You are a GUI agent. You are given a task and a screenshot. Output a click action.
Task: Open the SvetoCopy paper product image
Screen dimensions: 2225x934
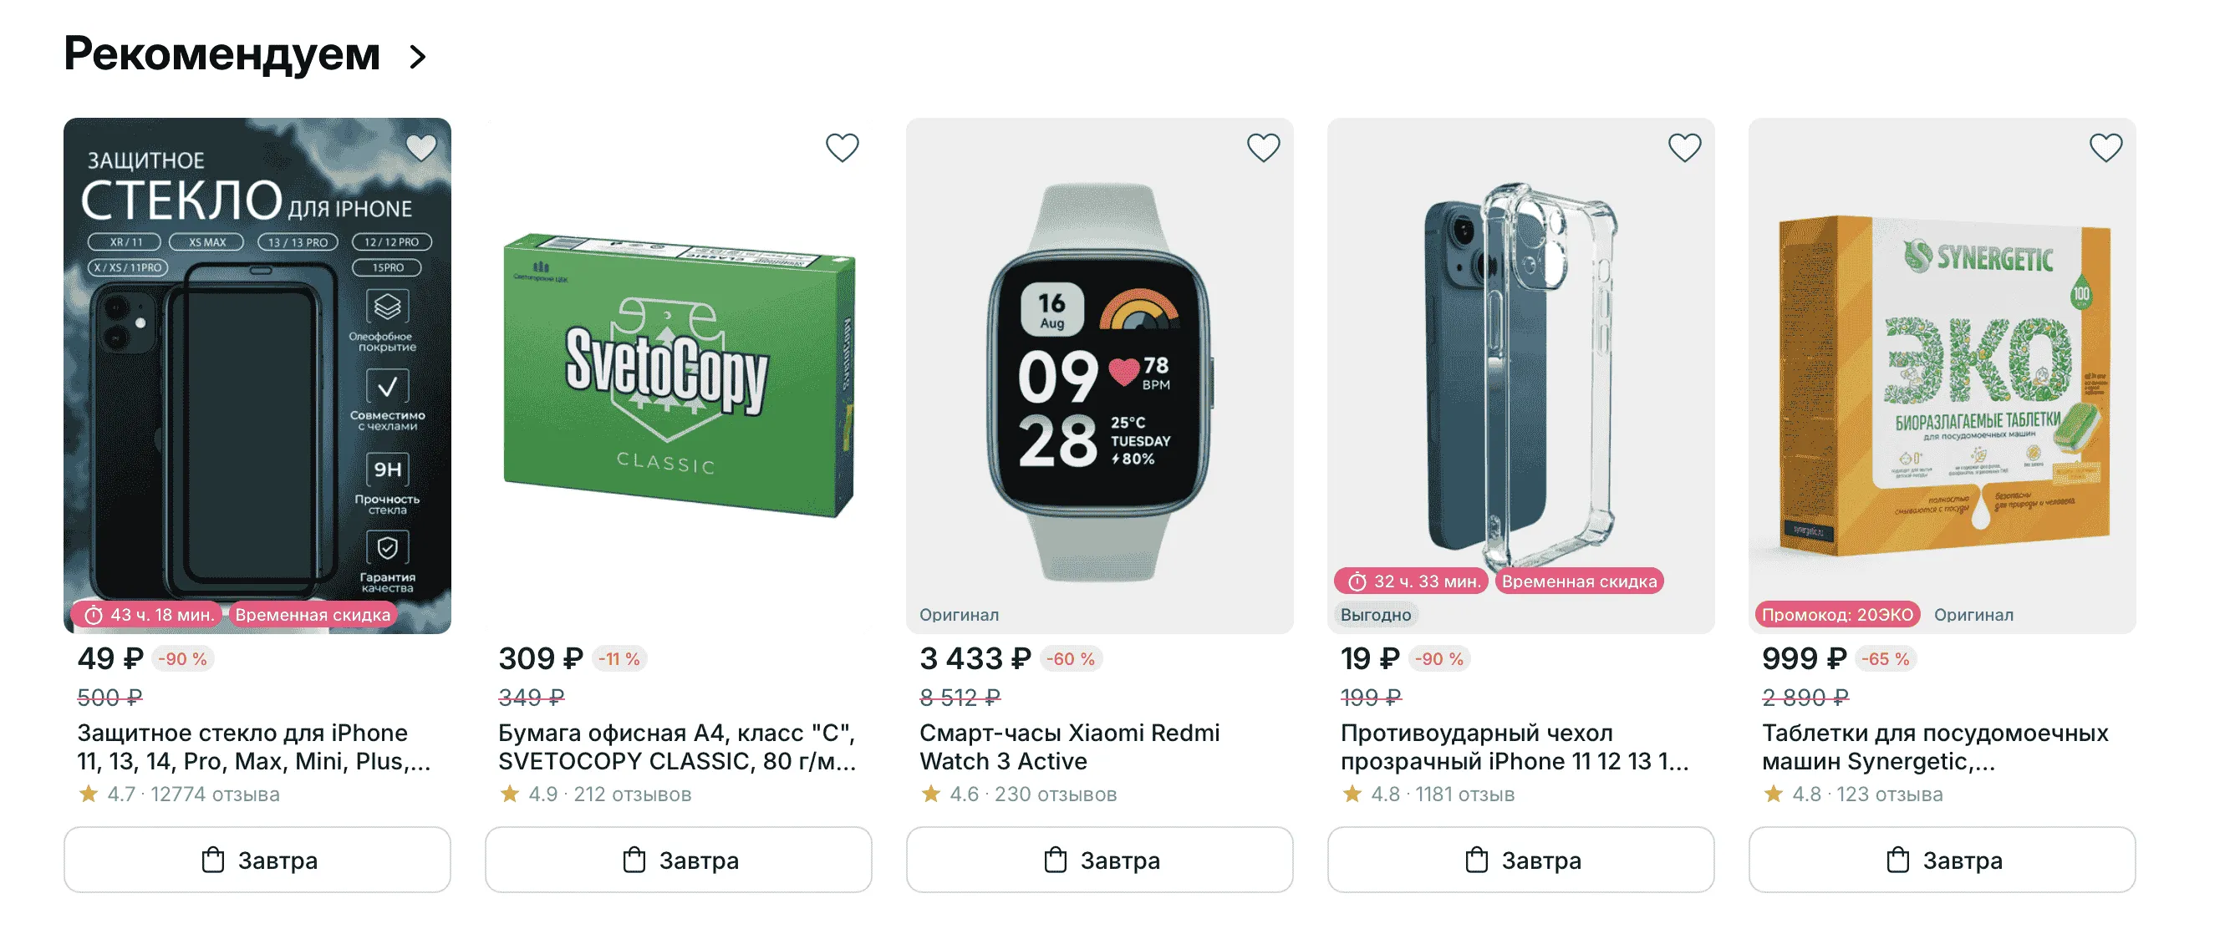(x=678, y=375)
